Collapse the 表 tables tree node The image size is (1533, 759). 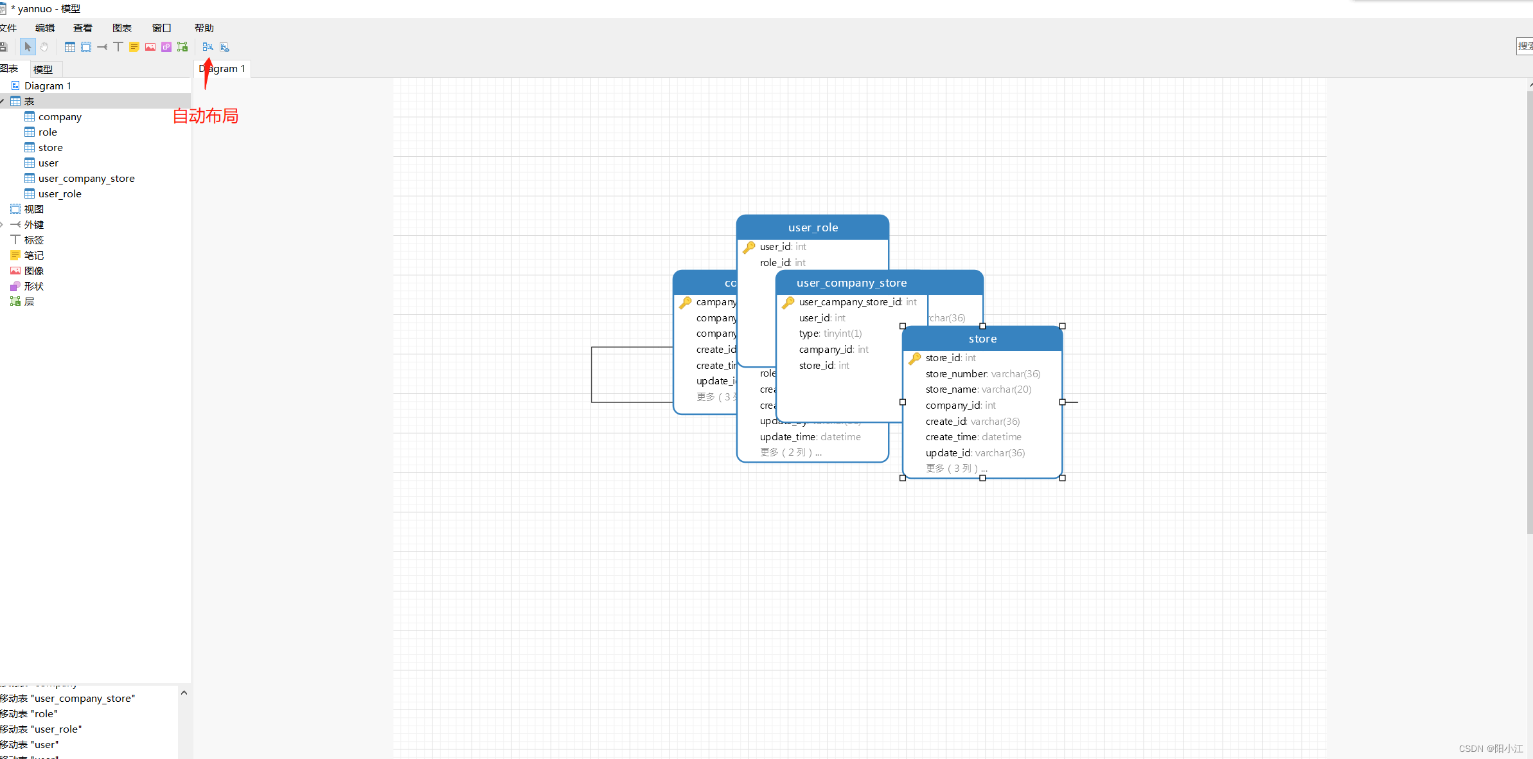point(3,102)
